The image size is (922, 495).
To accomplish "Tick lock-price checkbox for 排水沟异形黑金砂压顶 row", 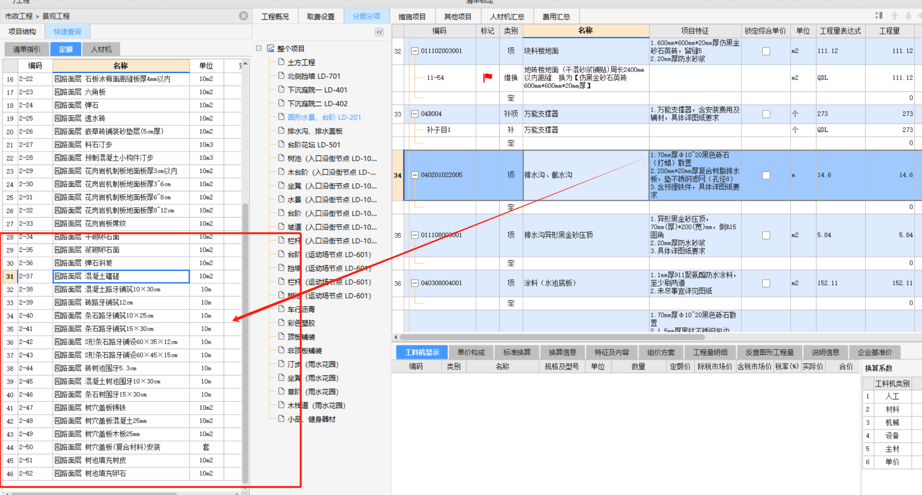I will click(x=766, y=235).
